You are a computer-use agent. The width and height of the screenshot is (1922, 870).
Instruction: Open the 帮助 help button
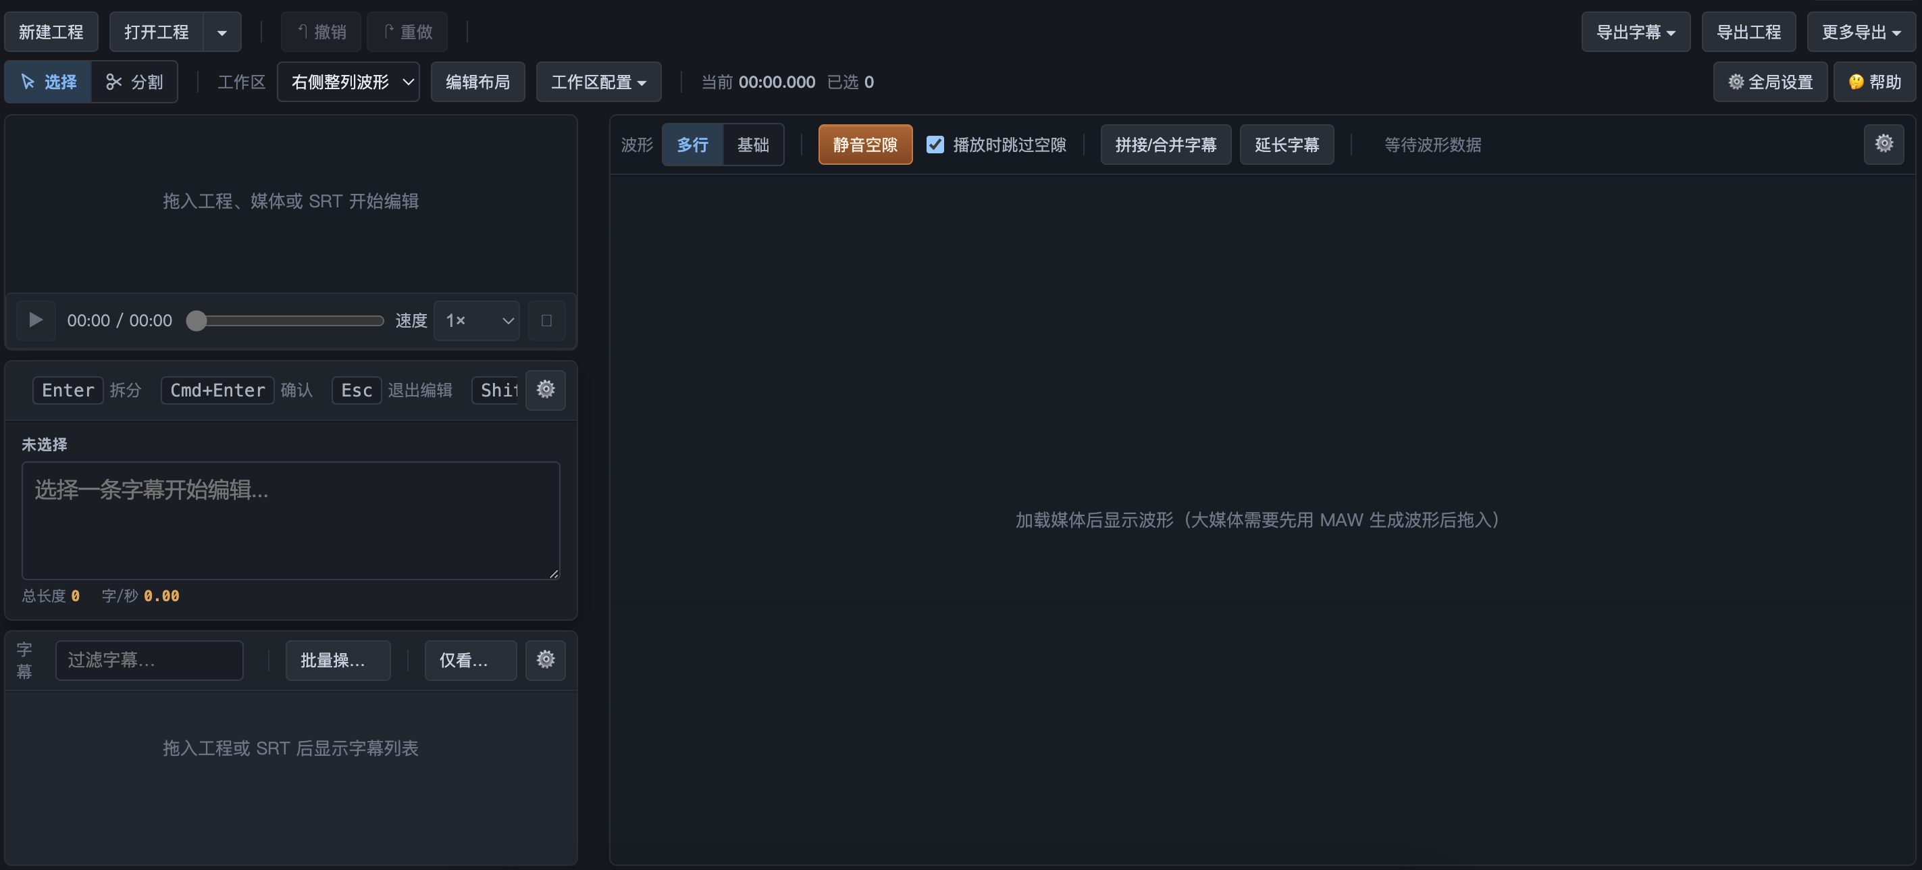coord(1874,82)
